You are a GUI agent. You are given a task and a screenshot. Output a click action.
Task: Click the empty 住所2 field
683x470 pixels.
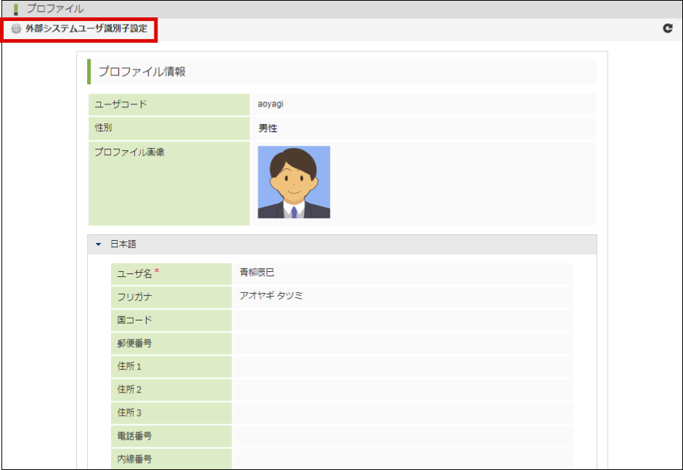(x=402, y=389)
